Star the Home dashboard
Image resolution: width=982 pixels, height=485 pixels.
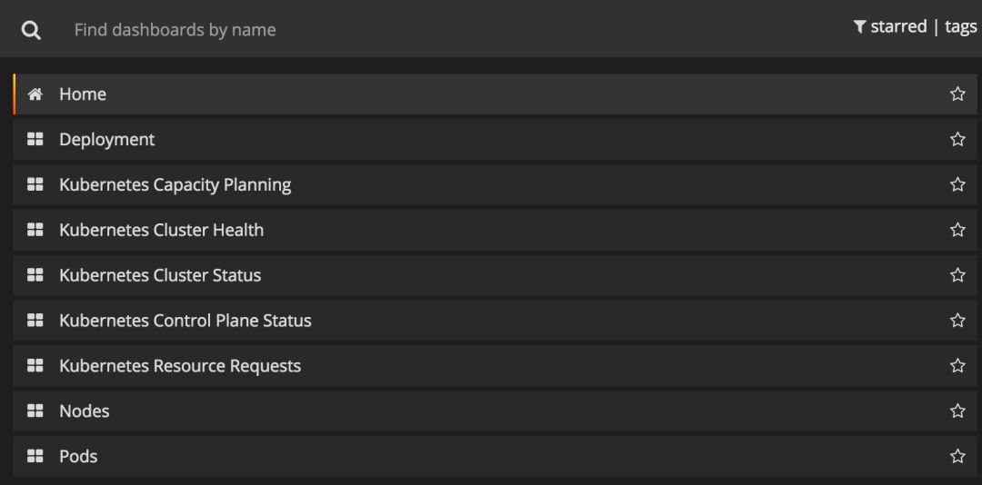point(957,94)
